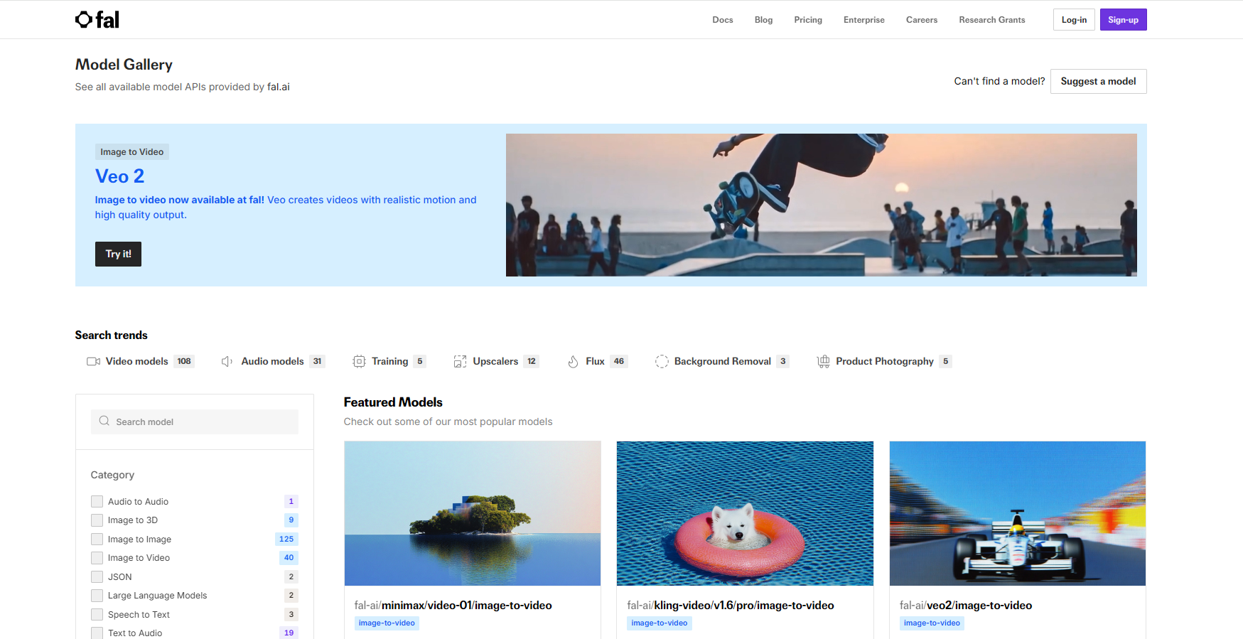Open fal-ai/minimax/video-01/image-to-video model link

point(453,606)
